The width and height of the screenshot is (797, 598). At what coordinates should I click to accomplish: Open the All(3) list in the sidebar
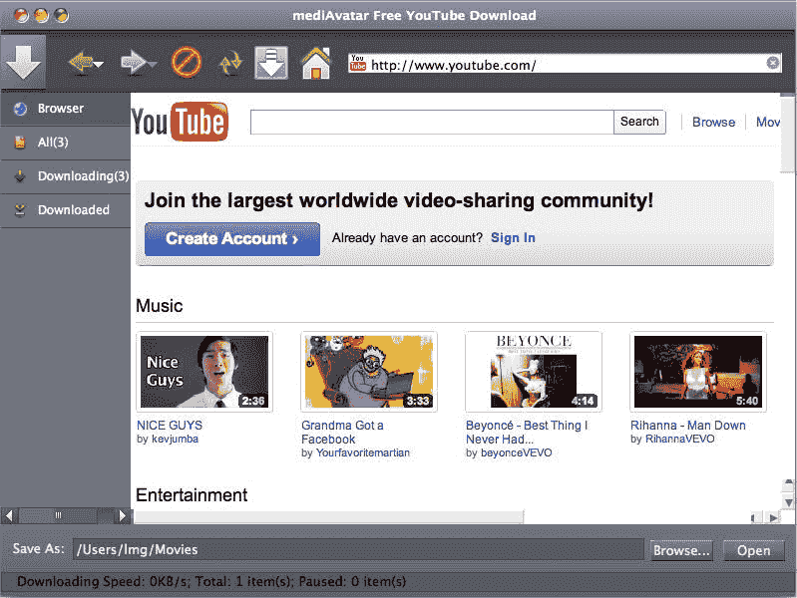point(66,143)
